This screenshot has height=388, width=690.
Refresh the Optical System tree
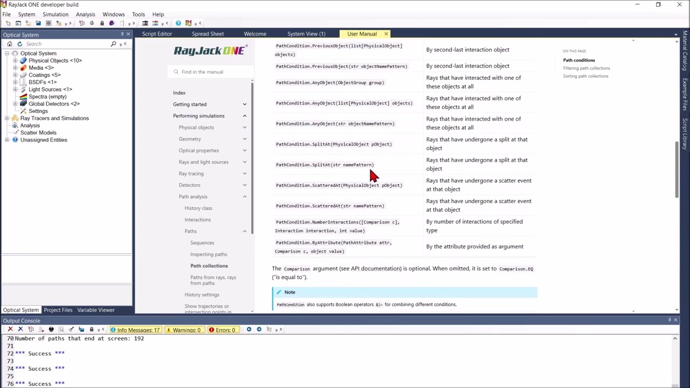pos(19,44)
